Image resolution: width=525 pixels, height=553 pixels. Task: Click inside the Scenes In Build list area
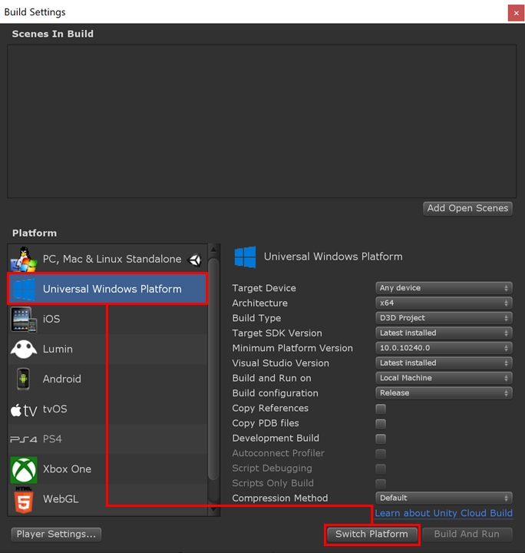point(262,121)
